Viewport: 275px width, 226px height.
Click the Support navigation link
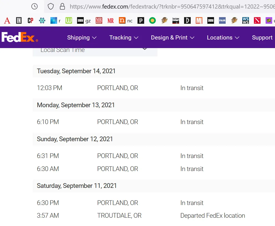tap(262, 38)
